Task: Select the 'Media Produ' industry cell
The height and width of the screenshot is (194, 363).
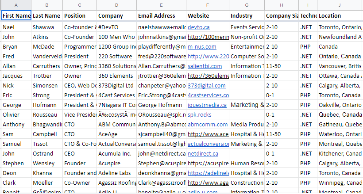Action: coord(247,125)
